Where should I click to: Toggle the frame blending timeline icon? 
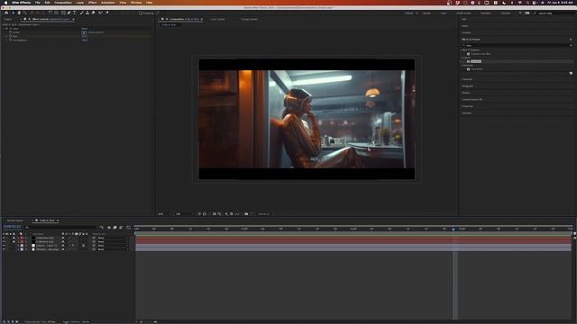click(x=114, y=228)
